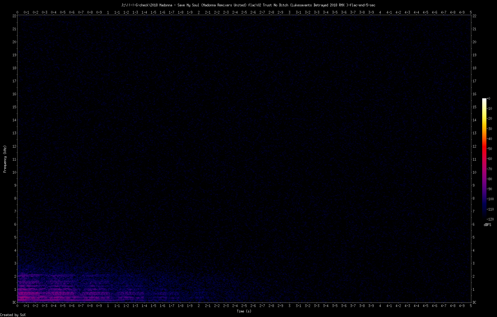Click the 'Created by SoX' caption
Screen dimensions: 497x317
(13, 315)
